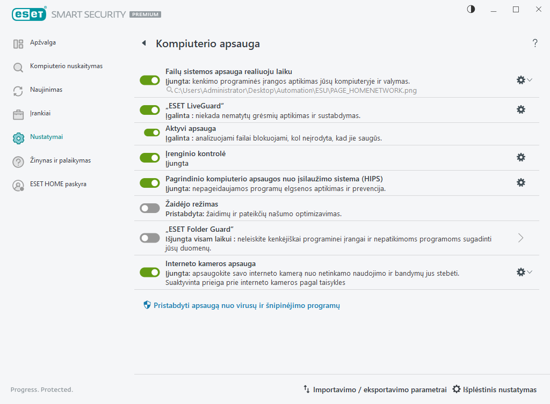
Task: Click Pristabdyti apsaugą nuo virusų link
Action: (x=247, y=305)
